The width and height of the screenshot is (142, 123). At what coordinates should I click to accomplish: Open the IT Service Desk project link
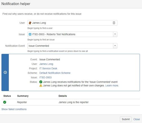[x=48, y=69]
